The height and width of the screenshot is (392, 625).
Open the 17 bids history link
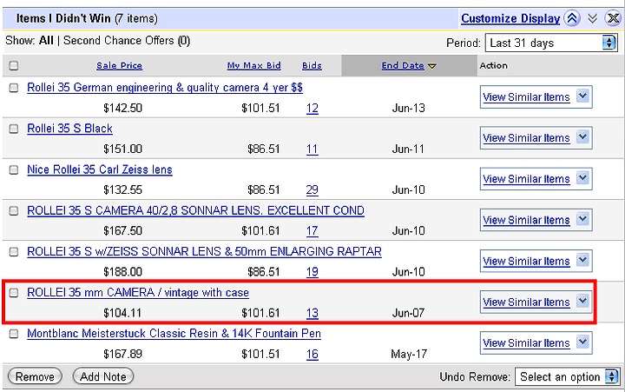click(312, 231)
